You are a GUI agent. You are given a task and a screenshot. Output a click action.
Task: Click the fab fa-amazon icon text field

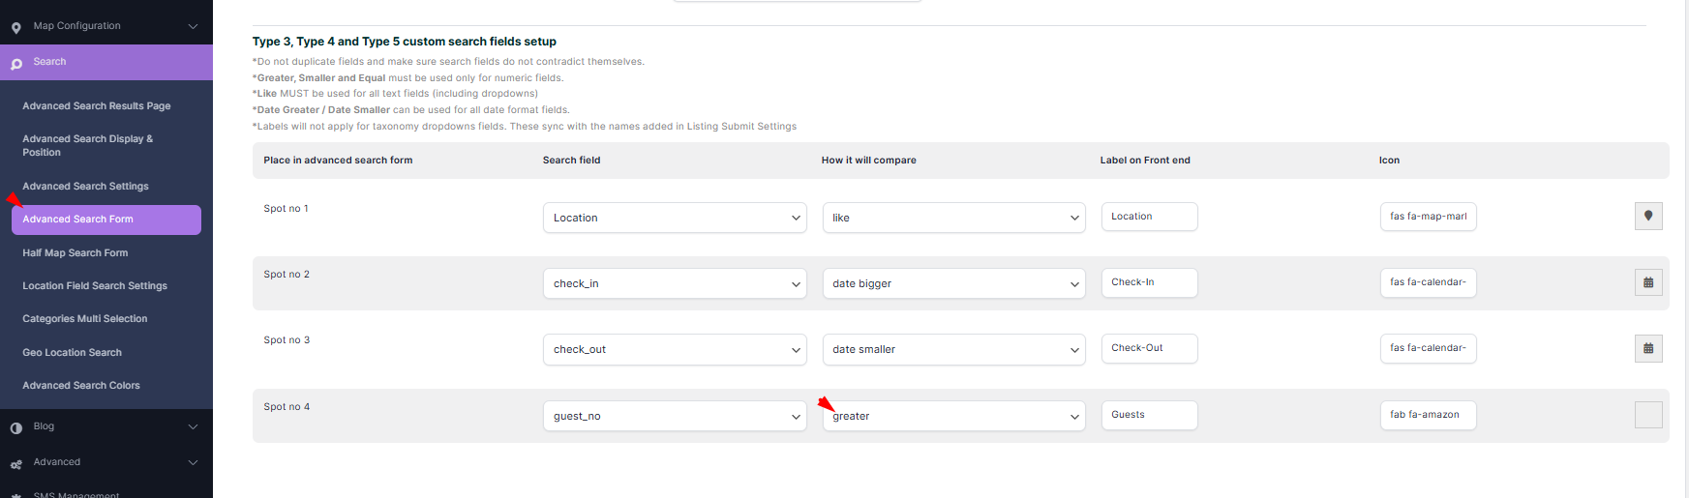tap(1427, 415)
